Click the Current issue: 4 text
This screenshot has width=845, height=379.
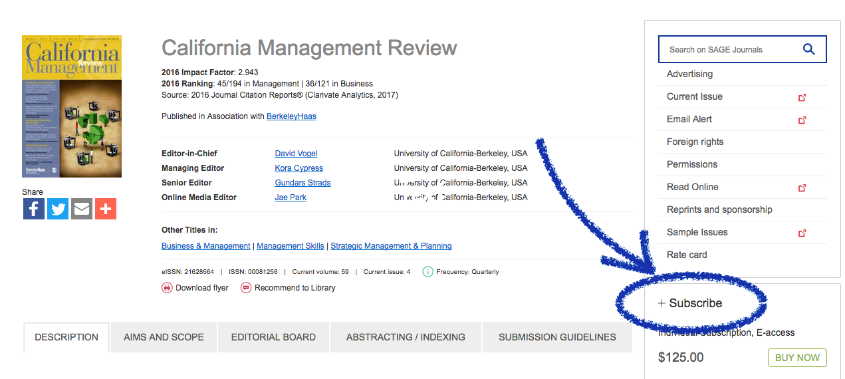click(x=387, y=272)
